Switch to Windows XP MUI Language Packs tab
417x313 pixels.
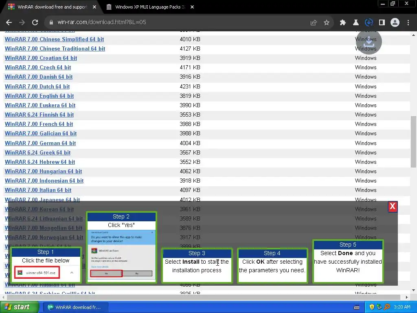tap(150, 7)
